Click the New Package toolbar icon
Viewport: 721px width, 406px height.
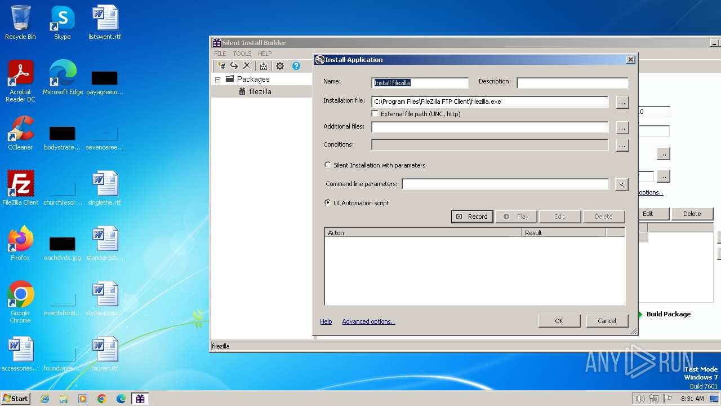coord(221,66)
